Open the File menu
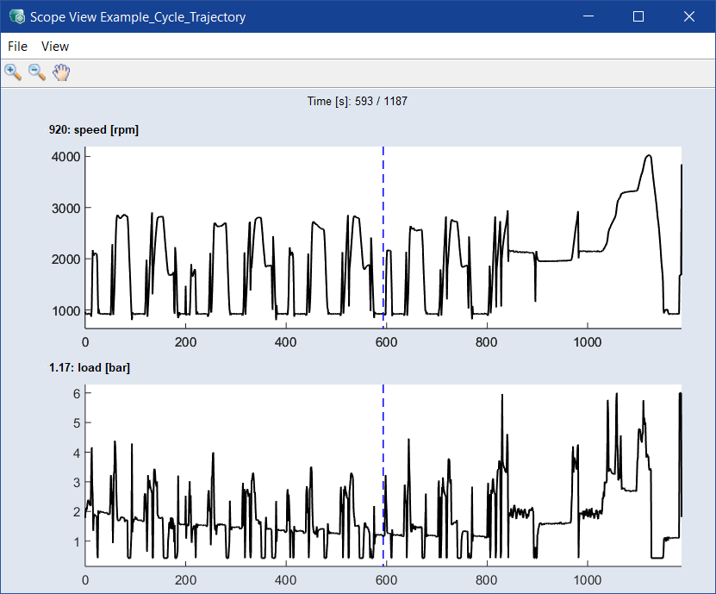 click(x=17, y=46)
